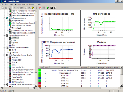Open the Graphs menu
This screenshot has height=92, width=123.
point(25,4)
